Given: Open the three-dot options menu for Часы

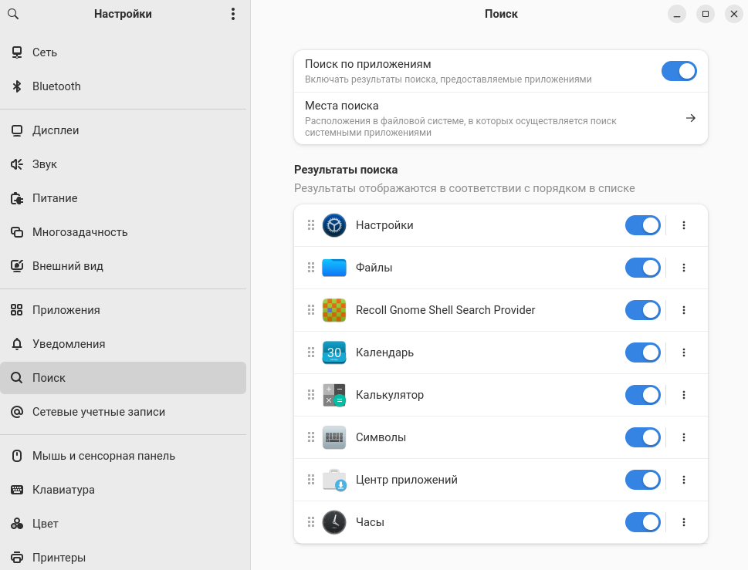Looking at the screenshot, I should (684, 522).
